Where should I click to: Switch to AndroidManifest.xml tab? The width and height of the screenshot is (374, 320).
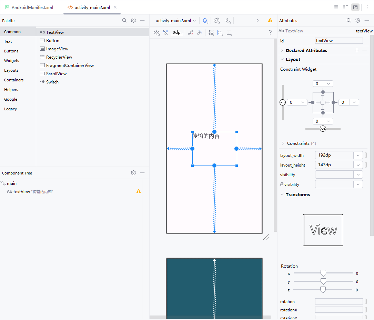(x=29, y=7)
